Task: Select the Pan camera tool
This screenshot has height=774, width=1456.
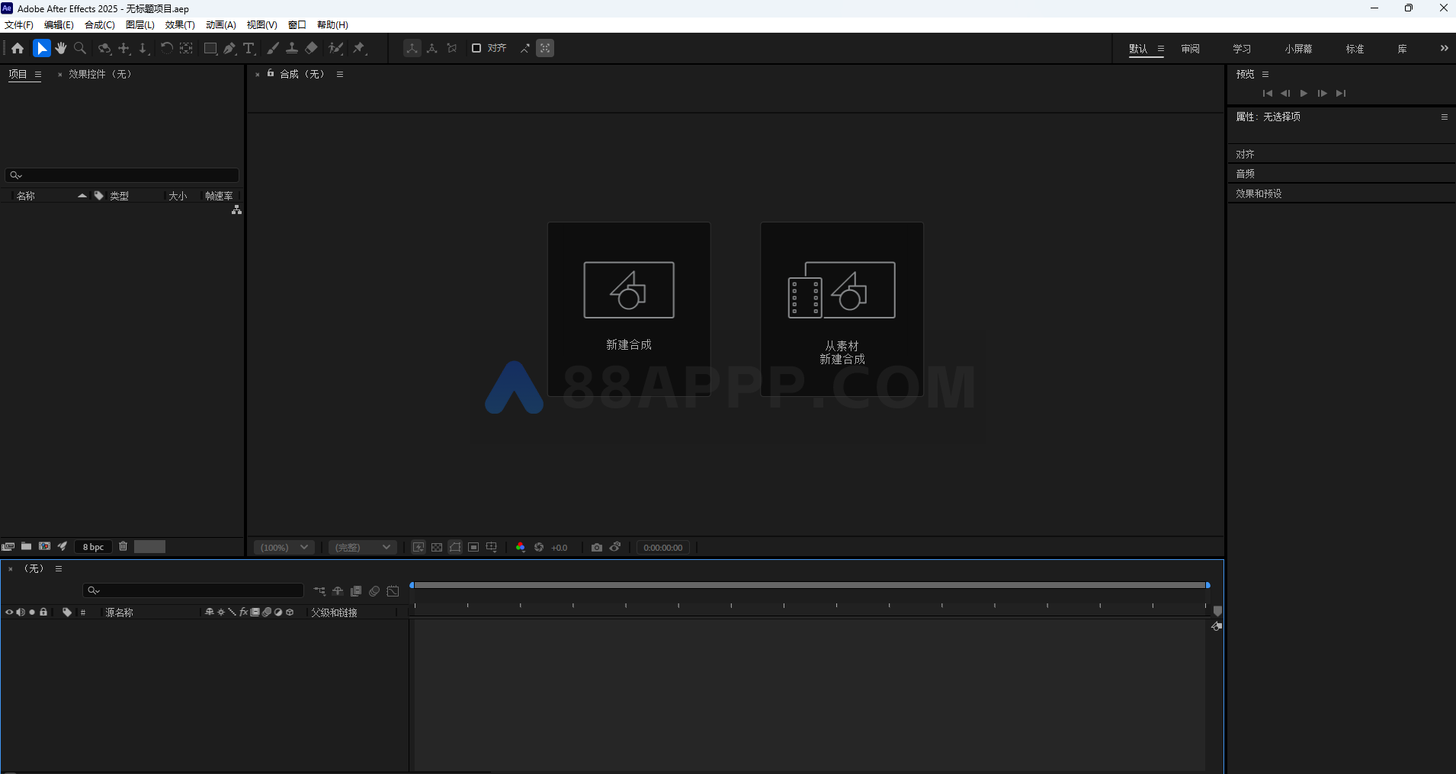Action: pos(124,48)
